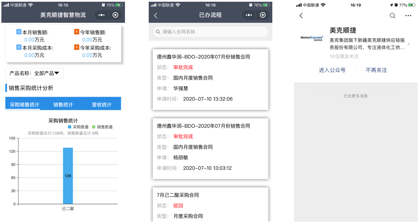The image size is (420, 222).
Task: Open the three-dot menu on 美克顺捷 account page
Action: click(408, 15)
